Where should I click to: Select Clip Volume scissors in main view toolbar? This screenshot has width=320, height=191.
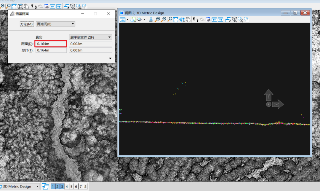click(x=79, y=7)
